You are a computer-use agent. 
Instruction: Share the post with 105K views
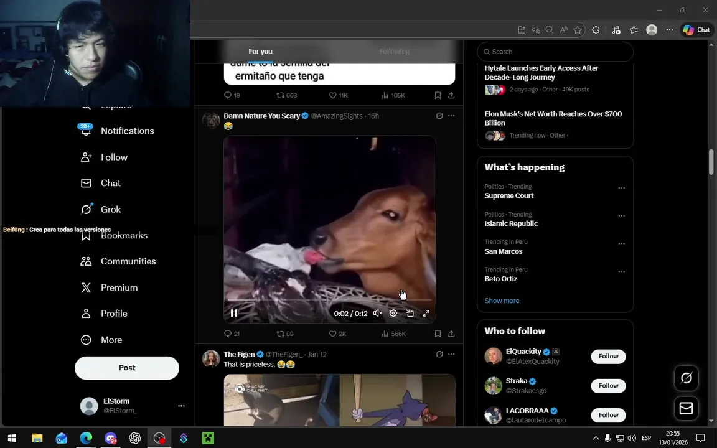451,95
